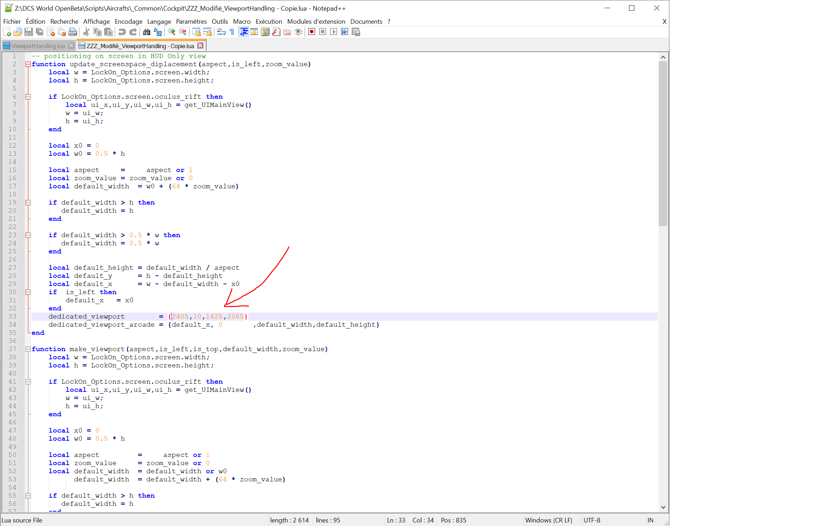Click scrollbar up arrow in editor
816x526 pixels.
663,57
